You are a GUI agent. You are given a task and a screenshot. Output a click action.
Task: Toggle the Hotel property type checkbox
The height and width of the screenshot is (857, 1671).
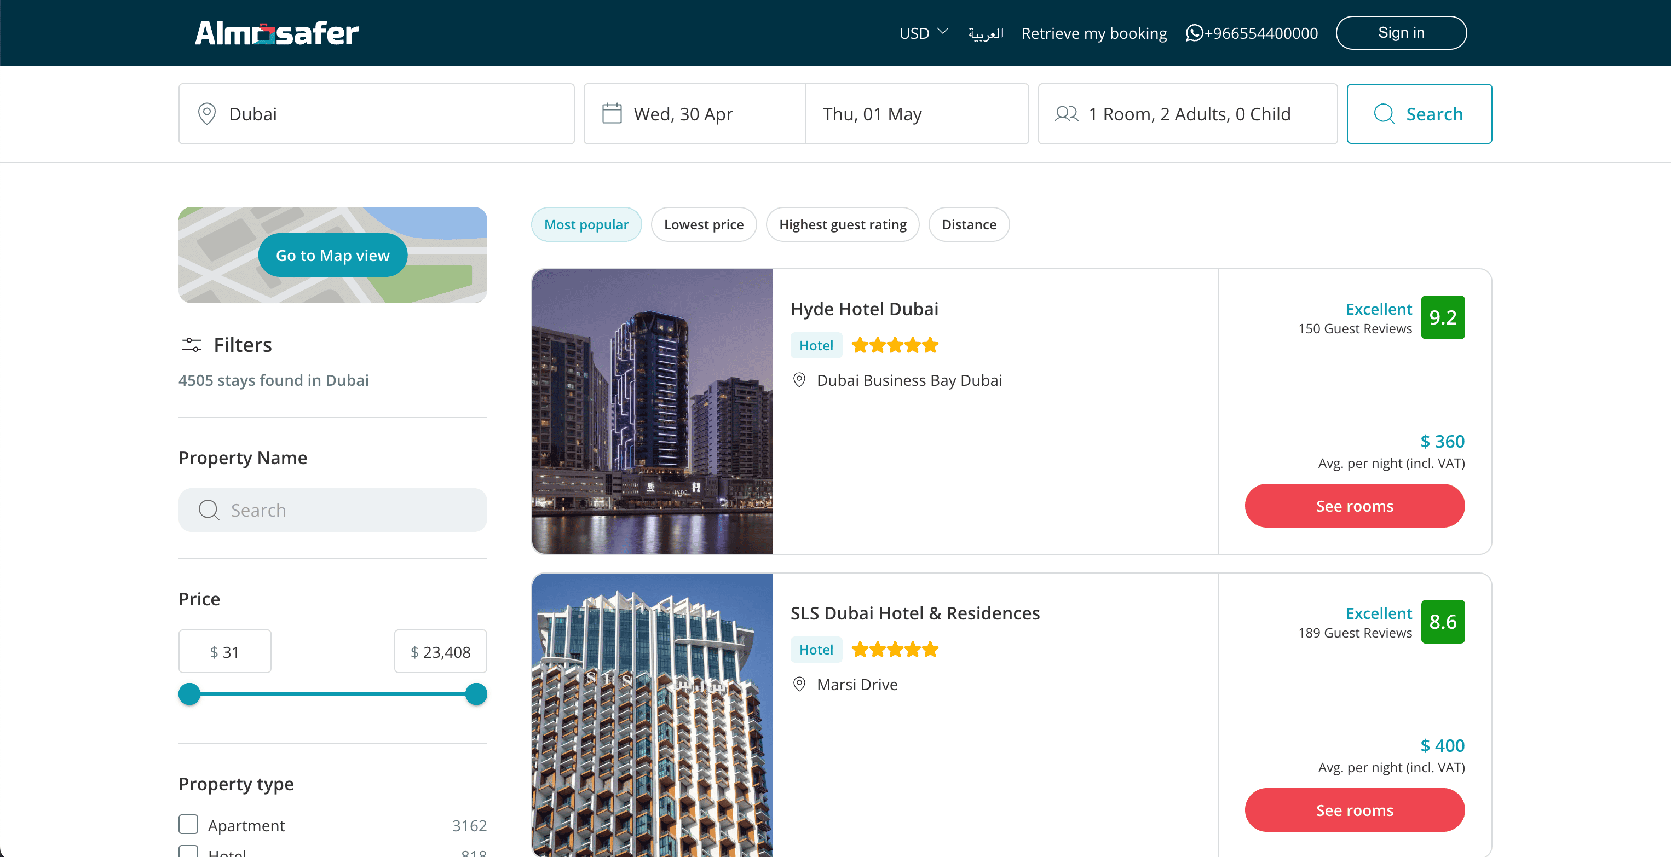(188, 852)
